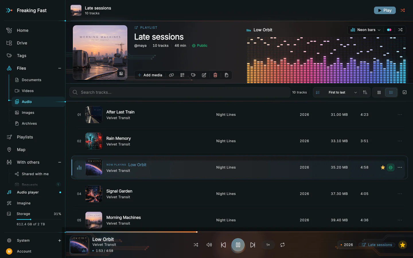Skip to the next track in player
This screenshot has height=258, width=413.
(x=253, y=245)
